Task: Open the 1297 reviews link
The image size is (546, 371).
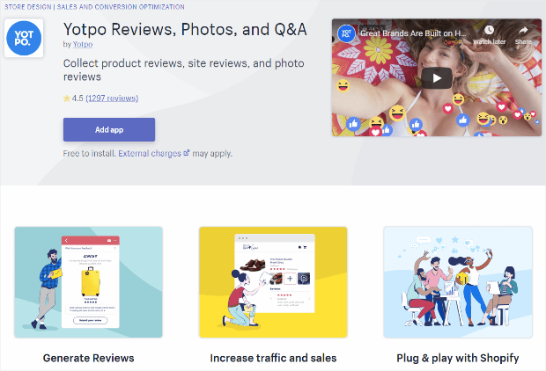Action: pyautogui.click(x=112, y=98)
